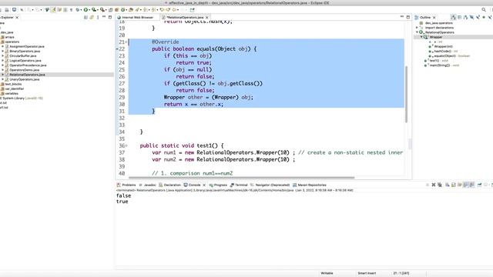The image size is (493, 277).
Task: Click the editor's horizontal scrollbar
Action: click(241, 178)
